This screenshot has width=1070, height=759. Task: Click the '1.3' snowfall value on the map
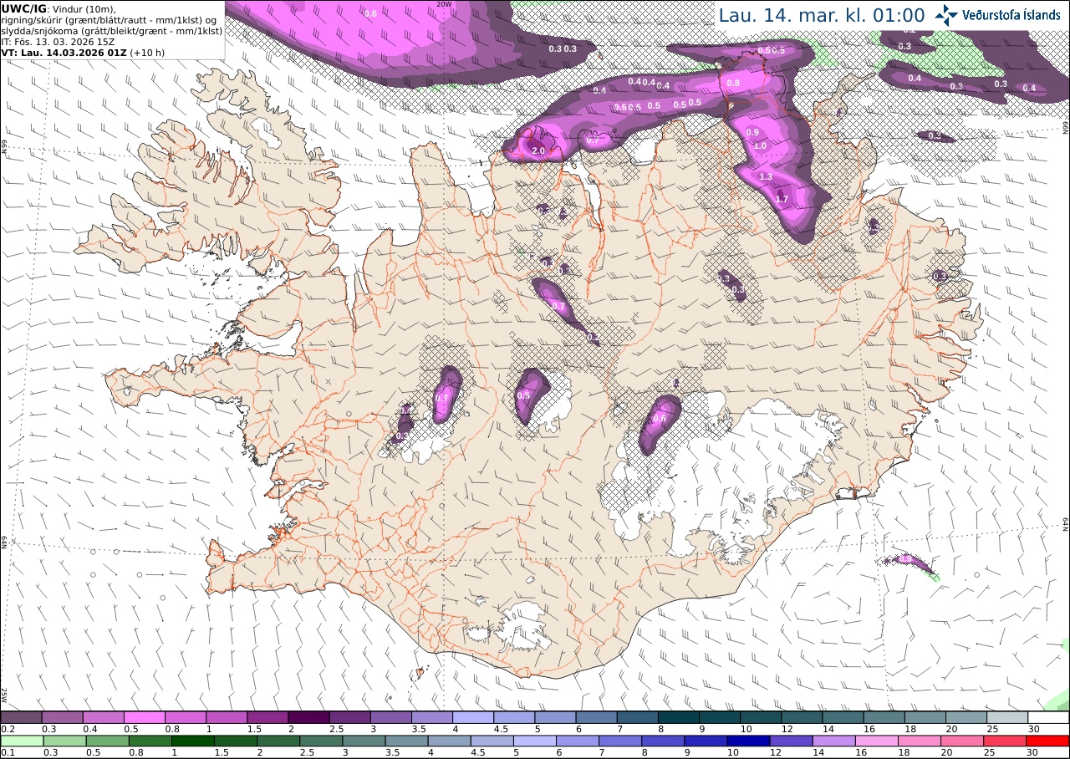click(766, 176)
